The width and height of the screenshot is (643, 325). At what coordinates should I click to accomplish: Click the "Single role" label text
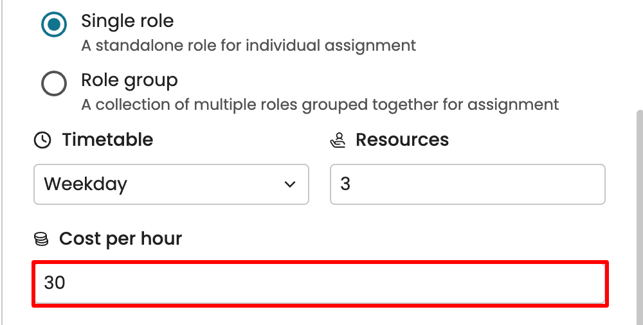pyautogui.click(x=127, y=21)
